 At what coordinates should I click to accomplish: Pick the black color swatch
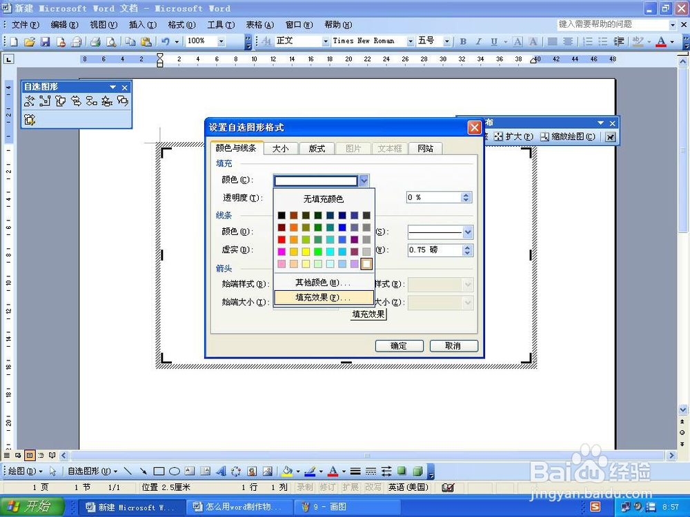click(x=282, y=215)
